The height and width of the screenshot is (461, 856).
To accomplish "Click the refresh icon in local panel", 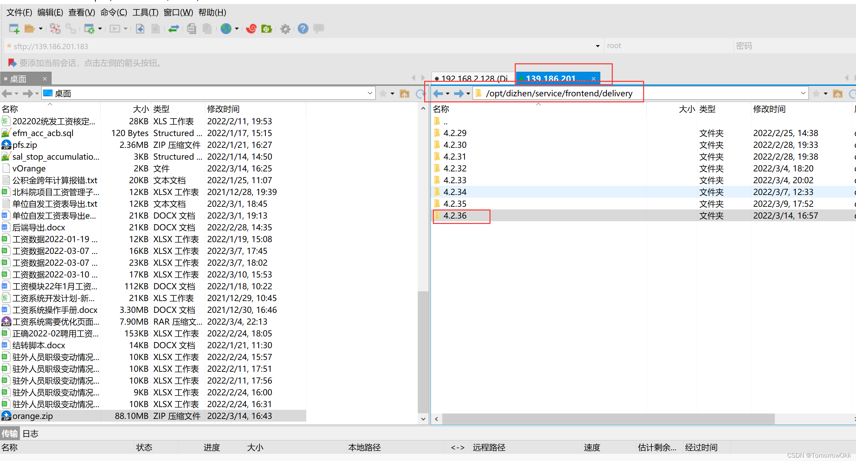I will click(x=420, y=93).
